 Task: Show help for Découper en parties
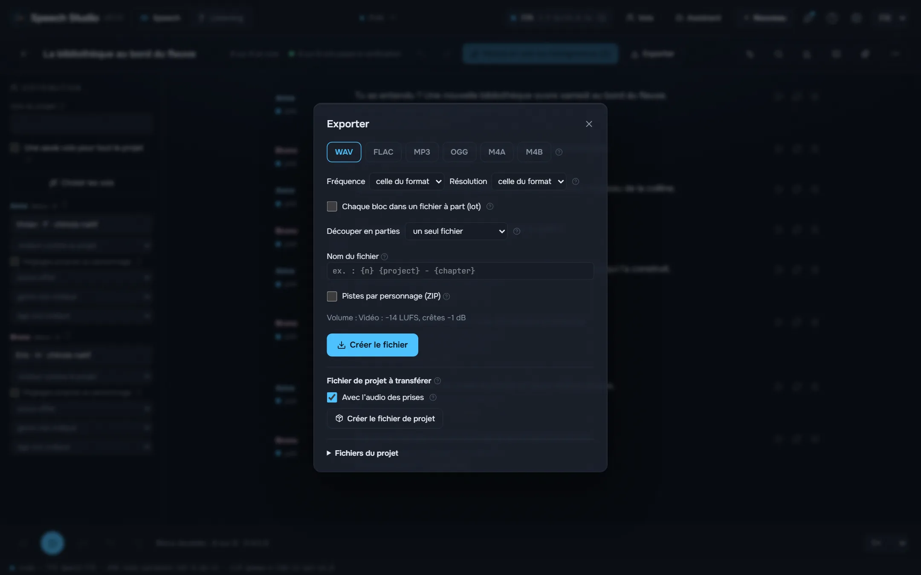click(x=516, y=231)
